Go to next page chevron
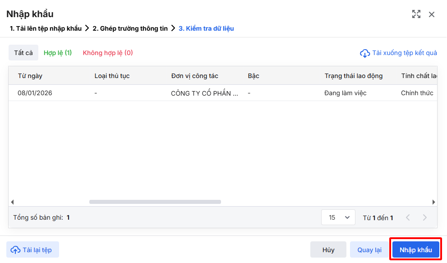 tap(424, 217)
